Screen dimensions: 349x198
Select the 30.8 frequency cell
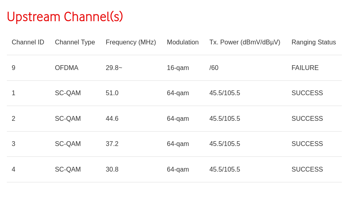click(112, 169)
